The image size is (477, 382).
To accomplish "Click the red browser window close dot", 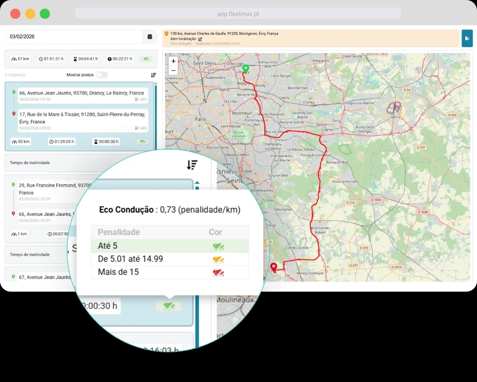I will coord(15,14).
